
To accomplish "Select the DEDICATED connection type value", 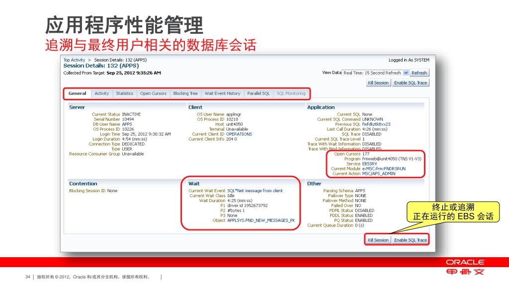I will click(x=133, y=144).
